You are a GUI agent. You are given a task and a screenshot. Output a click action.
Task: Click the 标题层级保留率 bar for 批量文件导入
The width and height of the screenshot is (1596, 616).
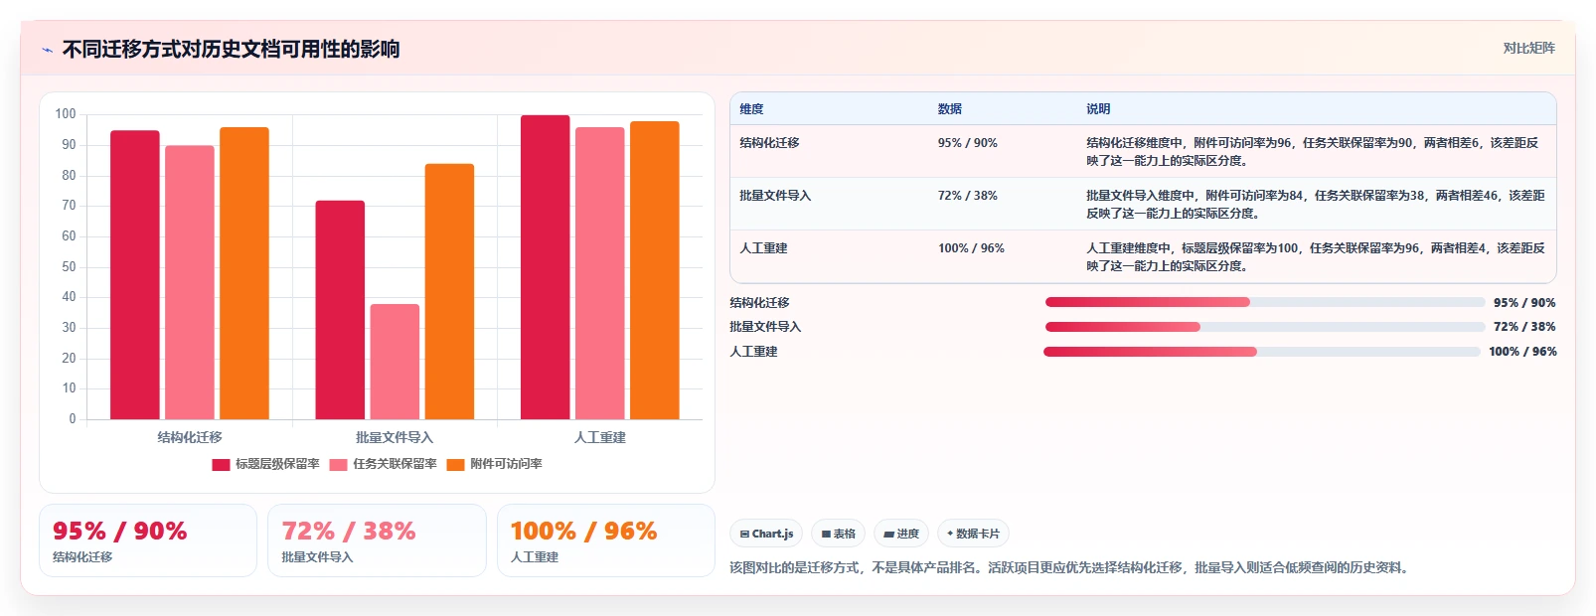point(340,310)
